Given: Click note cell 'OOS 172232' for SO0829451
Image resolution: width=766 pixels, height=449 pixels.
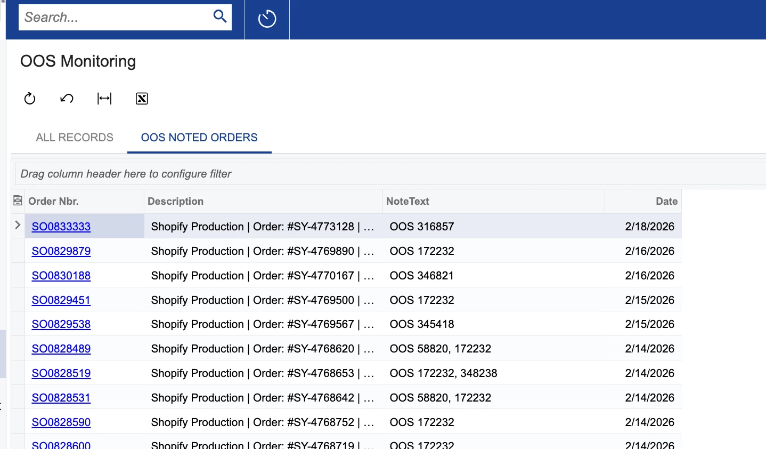Looking at the screenshot, I should tap(494, 300).
